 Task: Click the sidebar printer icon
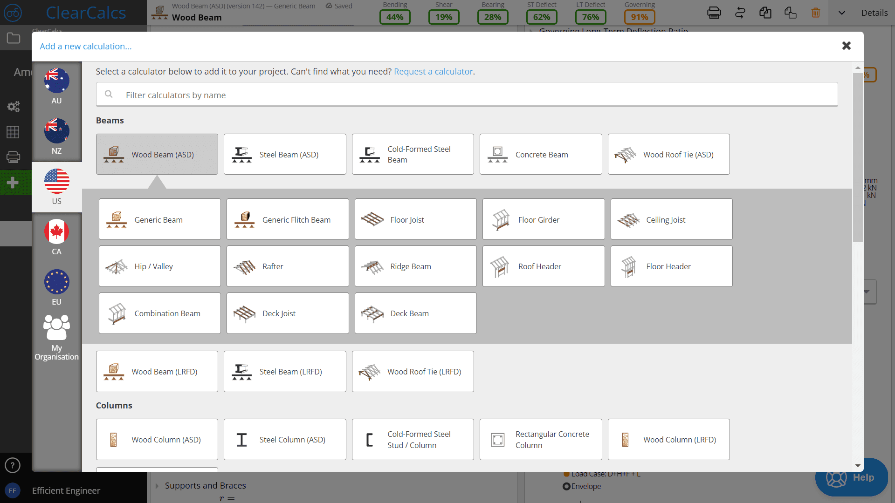[x=13, y=157]
